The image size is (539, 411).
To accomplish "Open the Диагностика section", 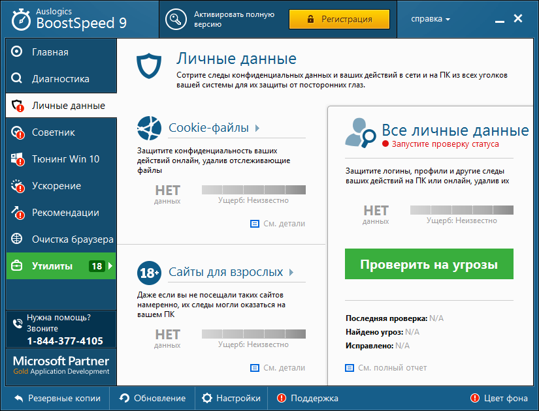I will pos(61,79).
